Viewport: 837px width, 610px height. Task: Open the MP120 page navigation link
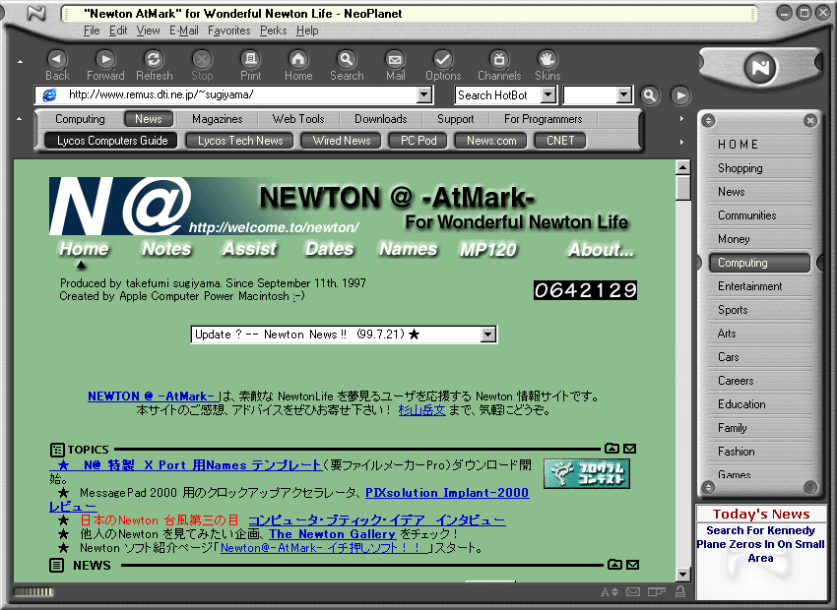pyautogui.click(x=488, y=250)
